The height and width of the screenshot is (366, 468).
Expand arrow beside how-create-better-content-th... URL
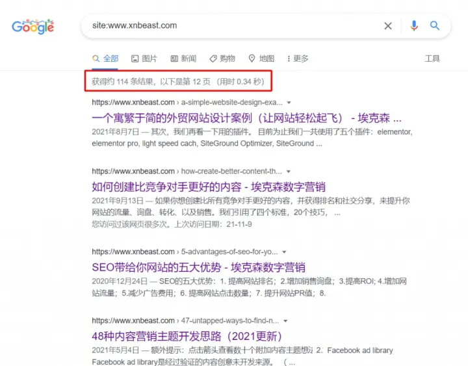coord(289,172)
